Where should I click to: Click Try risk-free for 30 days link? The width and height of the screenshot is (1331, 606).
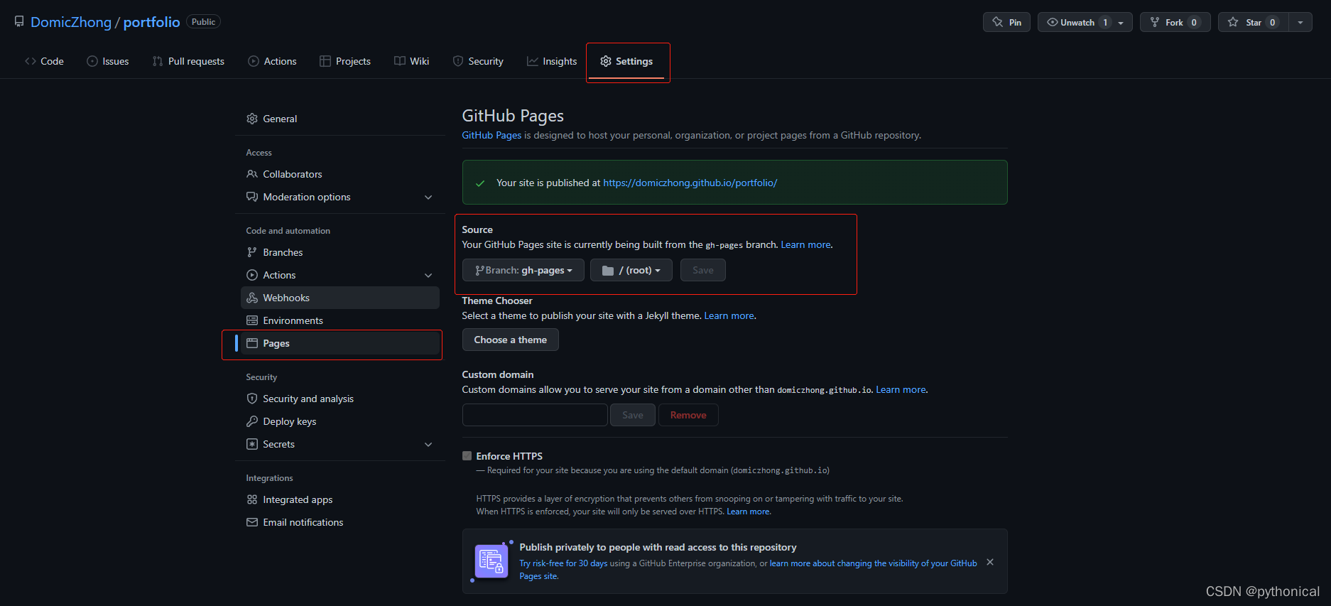click(563, 563)
